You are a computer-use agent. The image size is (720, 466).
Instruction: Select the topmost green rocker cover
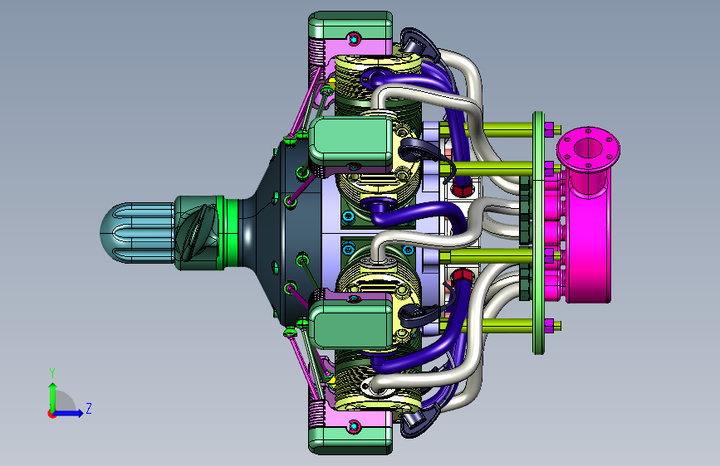tap(350, 25)
